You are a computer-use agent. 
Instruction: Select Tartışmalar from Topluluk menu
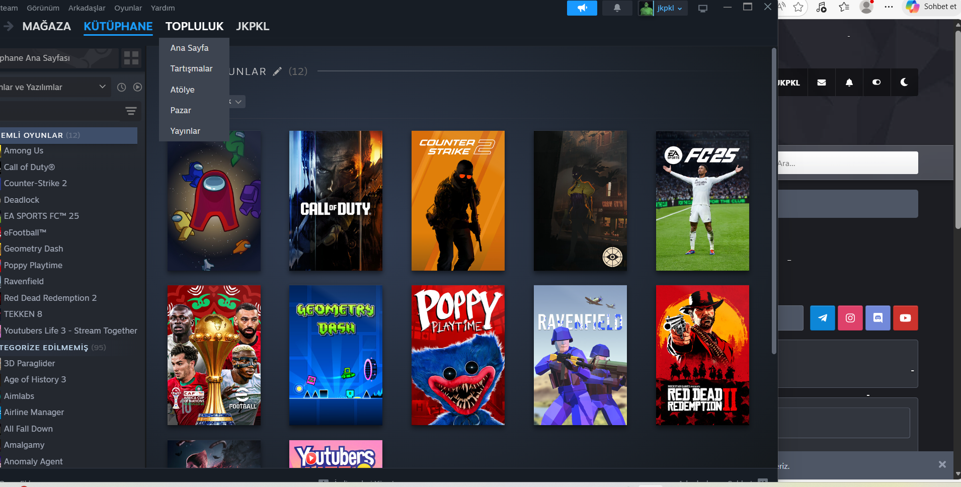click(194, 68)
